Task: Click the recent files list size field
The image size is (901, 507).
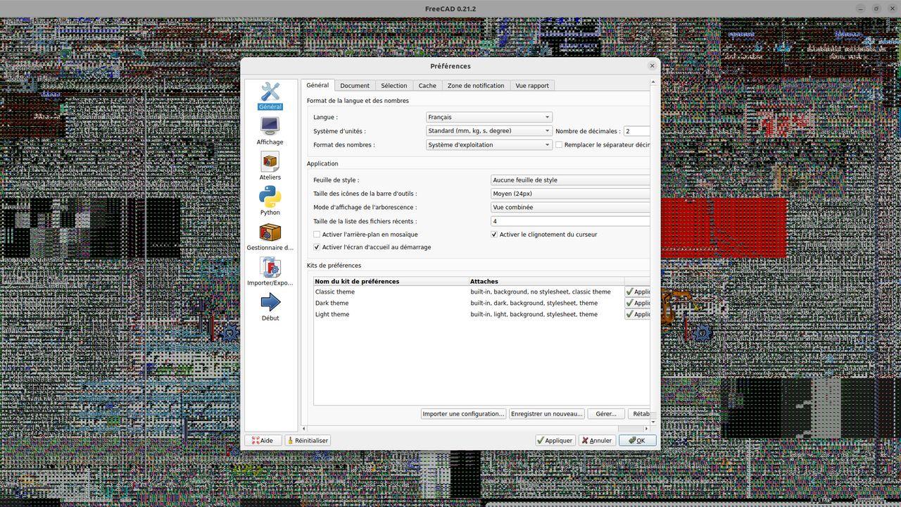Action: tap(570, 221)
